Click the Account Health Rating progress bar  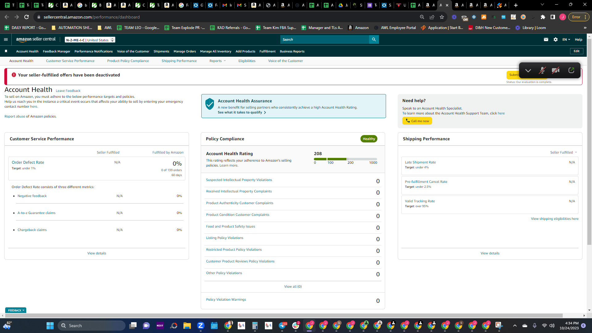pyautogui.click(x=345, y=159)
